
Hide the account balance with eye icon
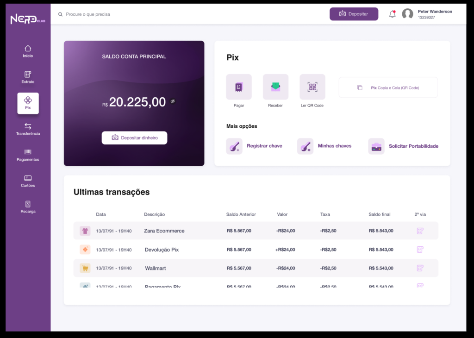click(x=173, y=101)
